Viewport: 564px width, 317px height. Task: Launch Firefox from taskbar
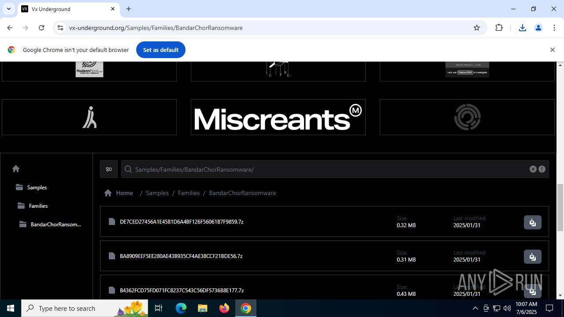pyautogui.click(x=224, y=308)
